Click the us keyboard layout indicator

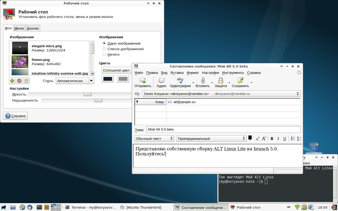click(x=289, y=207)
